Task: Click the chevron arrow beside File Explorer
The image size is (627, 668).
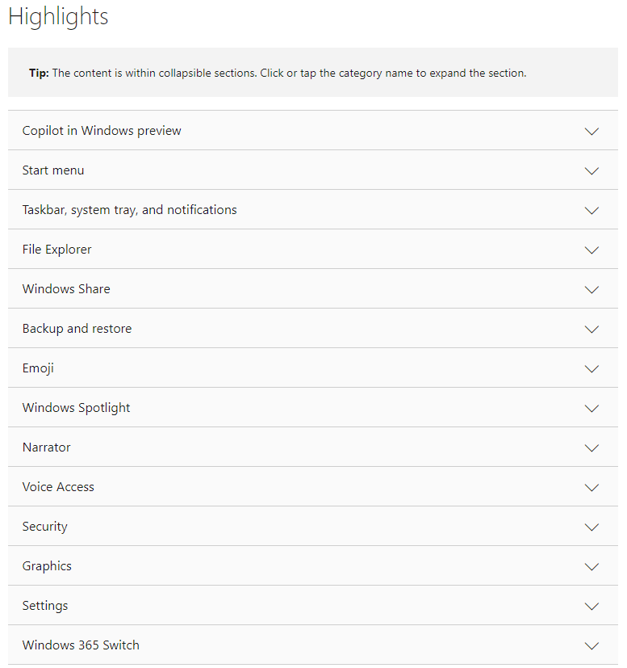Action: click(x=591, y=250)
